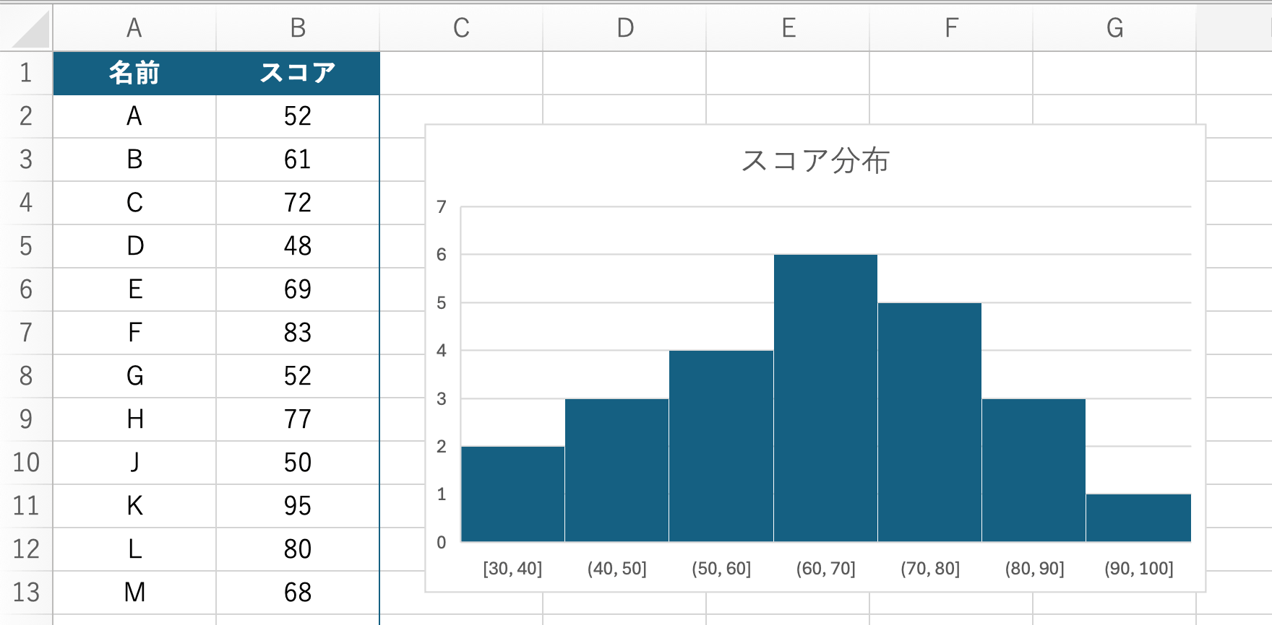Select the cell containing name E

134,289
